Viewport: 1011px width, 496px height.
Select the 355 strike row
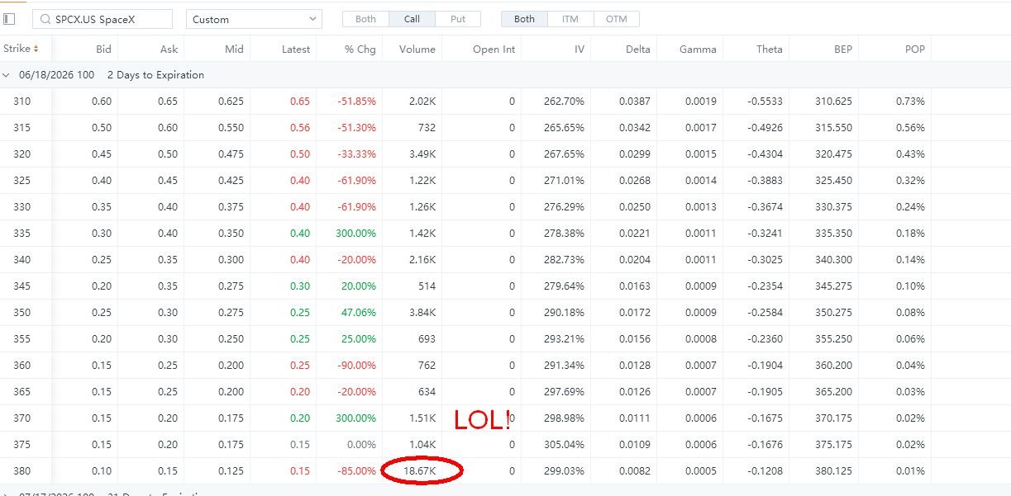[x=505, y=339]
